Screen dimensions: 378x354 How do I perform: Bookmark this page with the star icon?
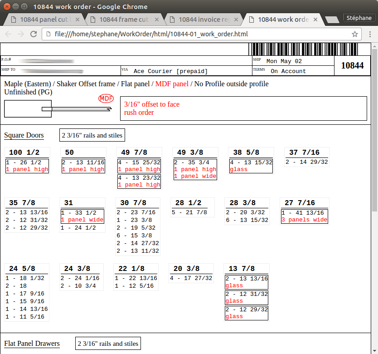coord(355,34)
